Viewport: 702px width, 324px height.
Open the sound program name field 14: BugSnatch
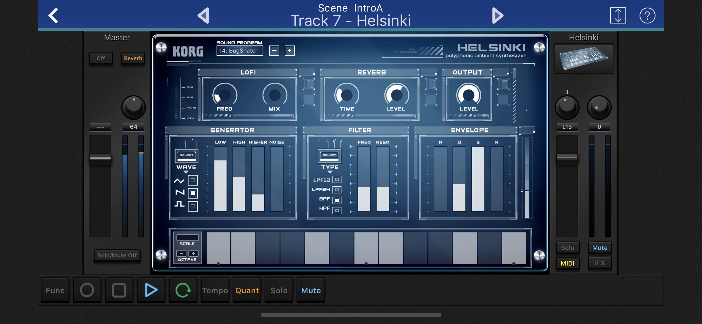click(239, 51)
